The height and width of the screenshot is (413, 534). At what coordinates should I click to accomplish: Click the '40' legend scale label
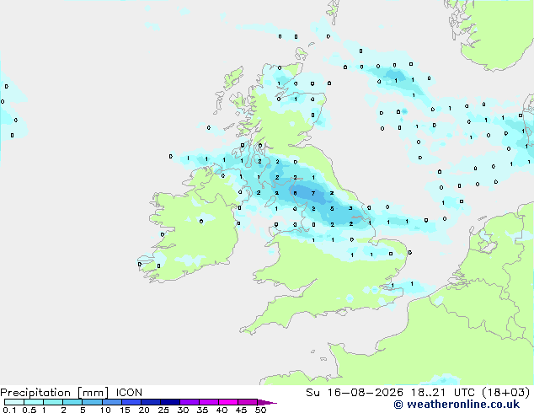(222, 410)
